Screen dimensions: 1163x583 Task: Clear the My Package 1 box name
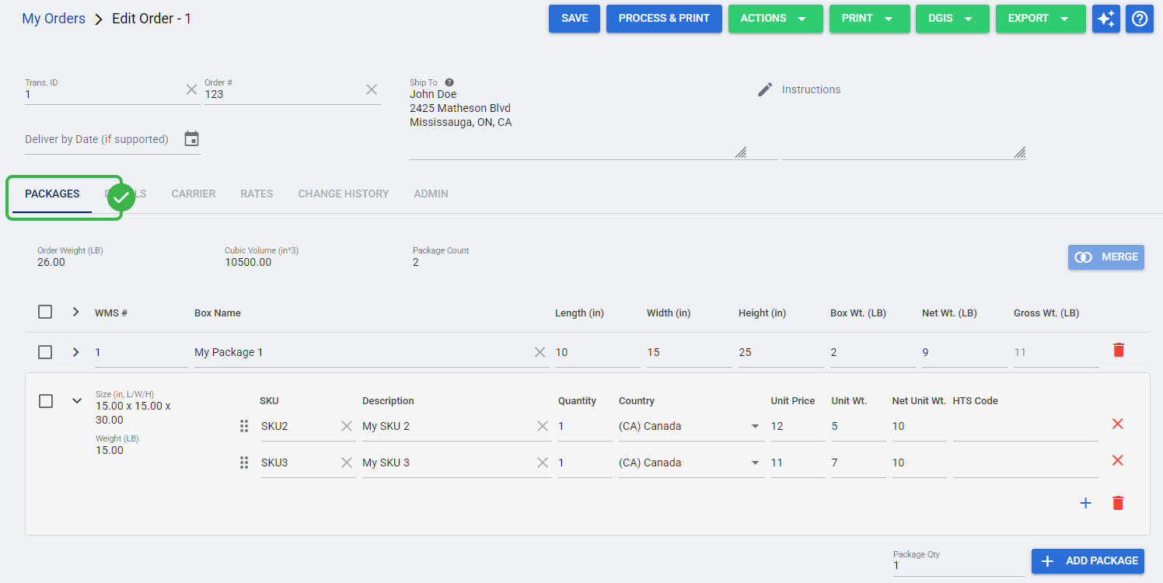(x=540, y=352)
